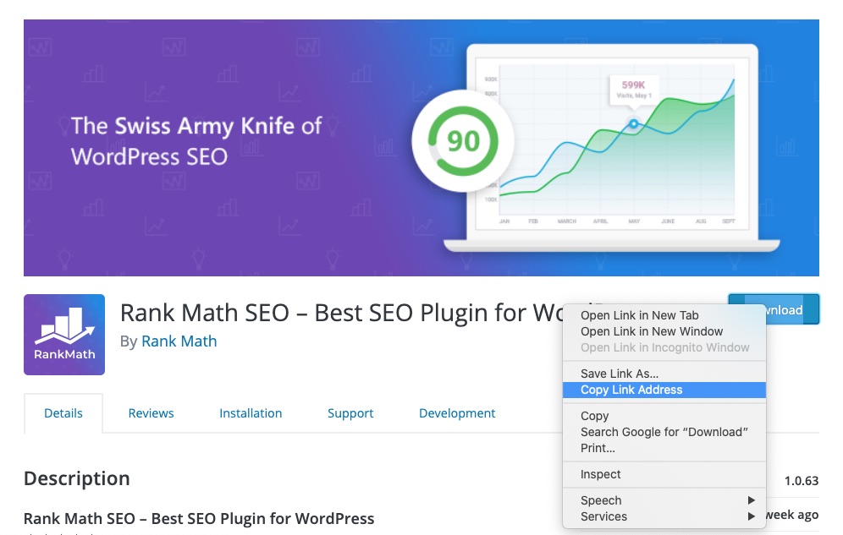Click the 599K visits tooltip

633,90
